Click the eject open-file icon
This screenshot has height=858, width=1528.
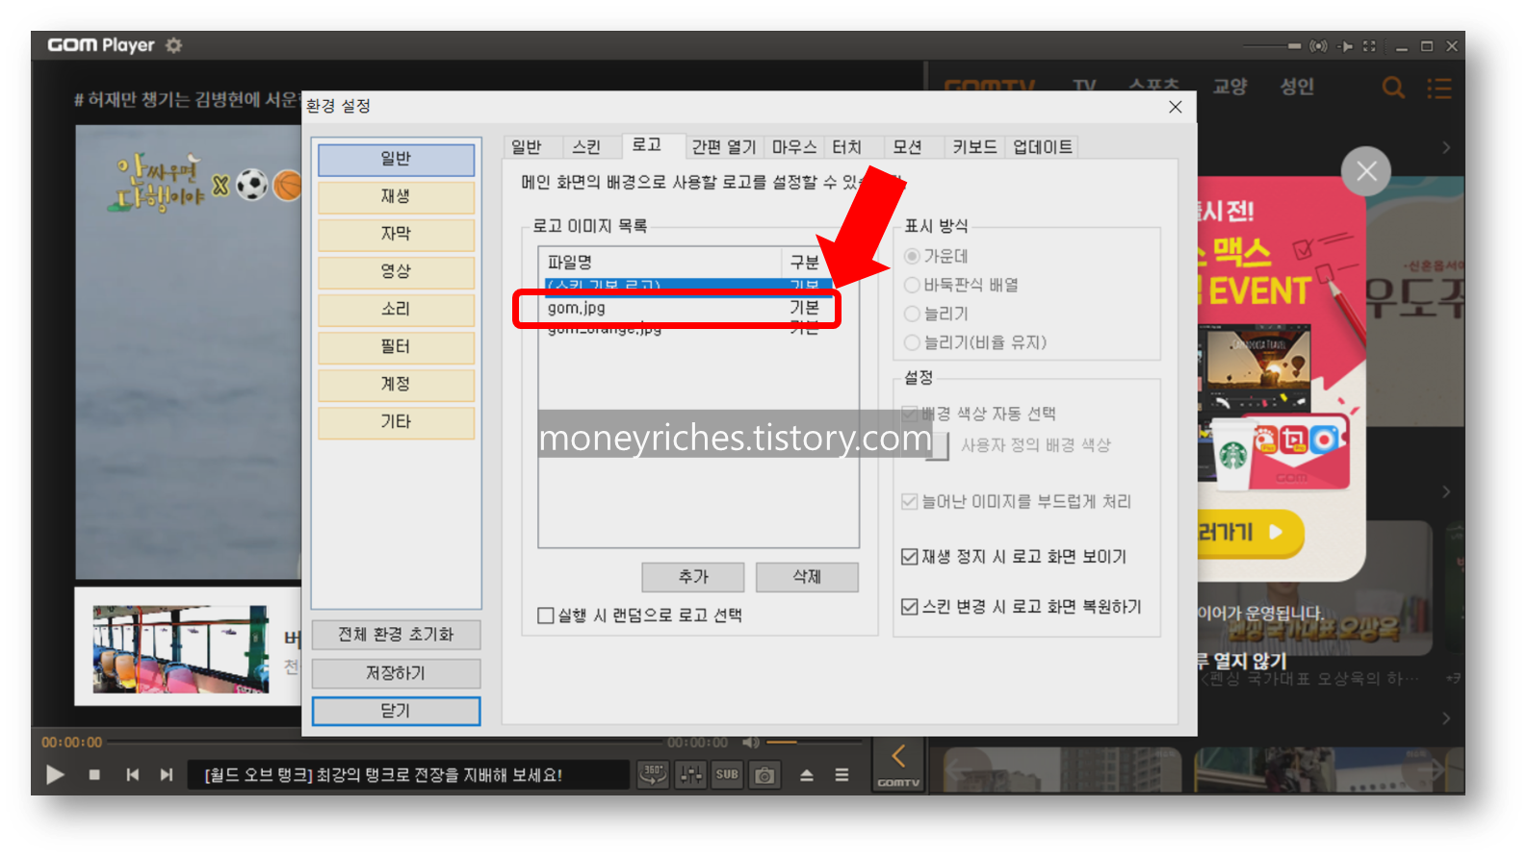click(807, 774)
